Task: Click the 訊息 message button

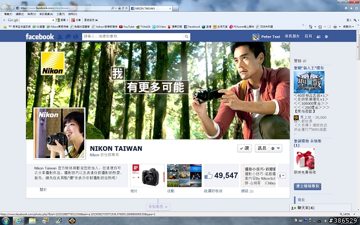Action: (262, 148)
